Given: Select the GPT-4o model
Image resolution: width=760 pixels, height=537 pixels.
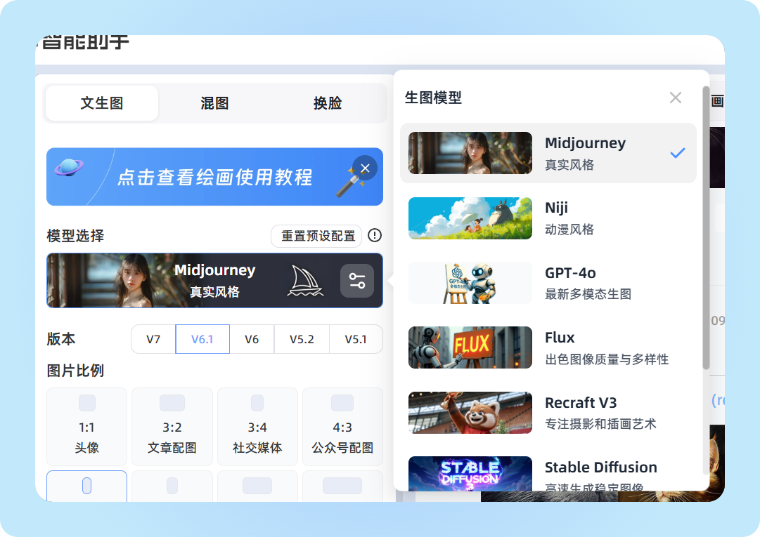Looking at the screenshot, I should pos(548,283).
